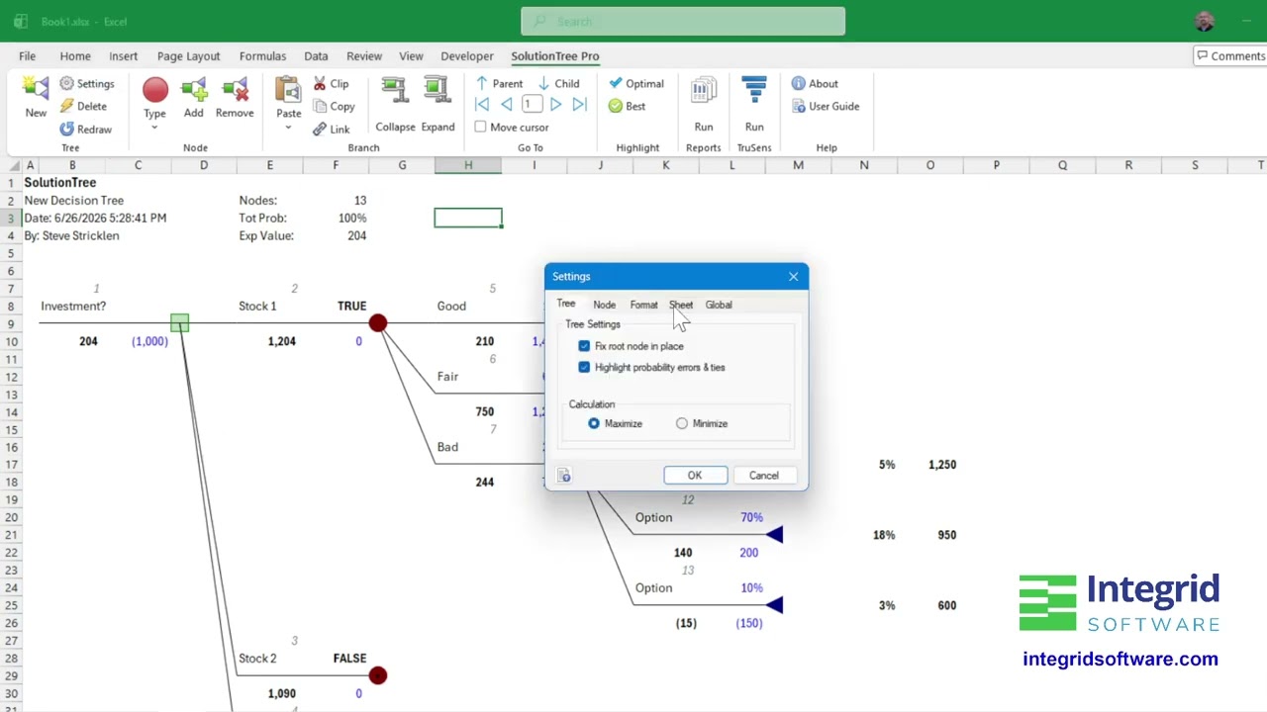Open Settings in the Tree group

click(86, 84)
